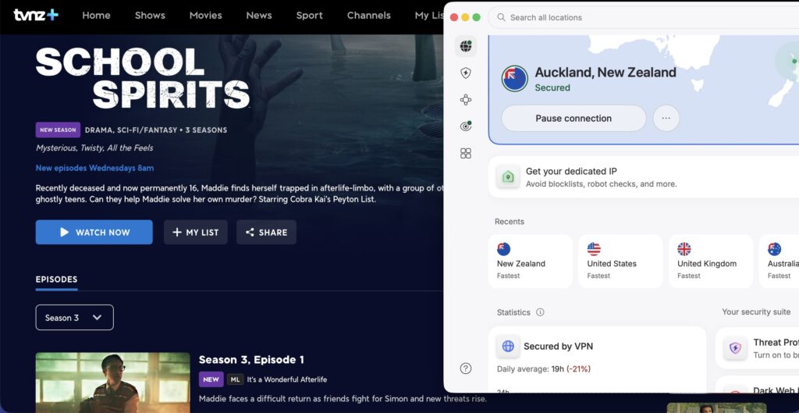Click the Statistics info icon

(x=540, y=312)
